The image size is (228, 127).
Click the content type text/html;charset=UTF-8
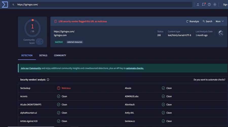point(179,35)
